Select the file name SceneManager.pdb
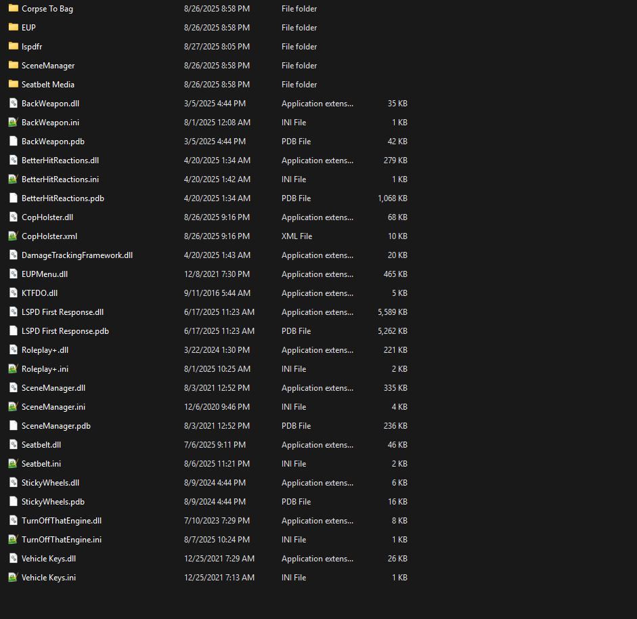The image size is (637, 619). 56,426
